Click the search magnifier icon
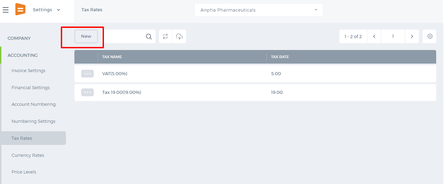This screenshot has width=444, height=184. pos(149,36)
